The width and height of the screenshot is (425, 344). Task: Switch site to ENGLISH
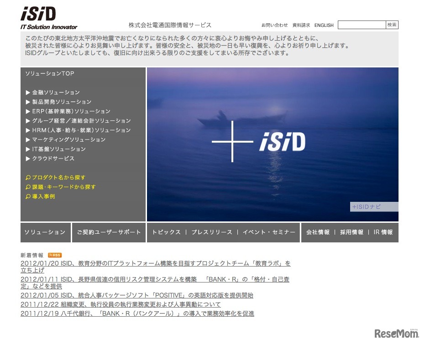(324, 25)
